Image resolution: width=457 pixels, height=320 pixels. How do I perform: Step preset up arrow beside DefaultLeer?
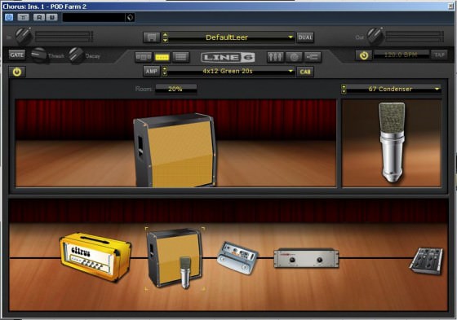[x=165, y=35]
